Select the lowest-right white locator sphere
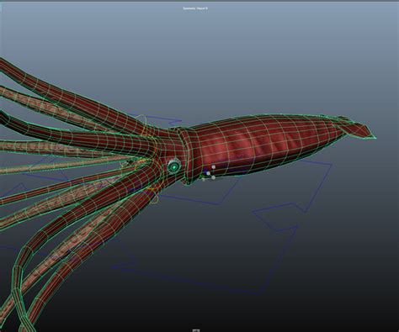Screen dimensions: 399x332 (214, 177)
